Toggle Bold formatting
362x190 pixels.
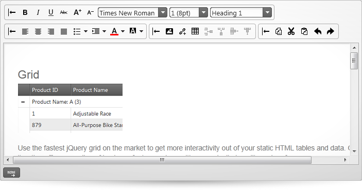pos(25,12)
